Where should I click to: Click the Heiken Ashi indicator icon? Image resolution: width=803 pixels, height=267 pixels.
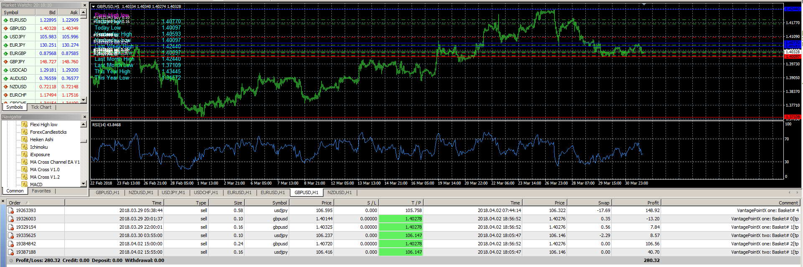coord(25,140)
